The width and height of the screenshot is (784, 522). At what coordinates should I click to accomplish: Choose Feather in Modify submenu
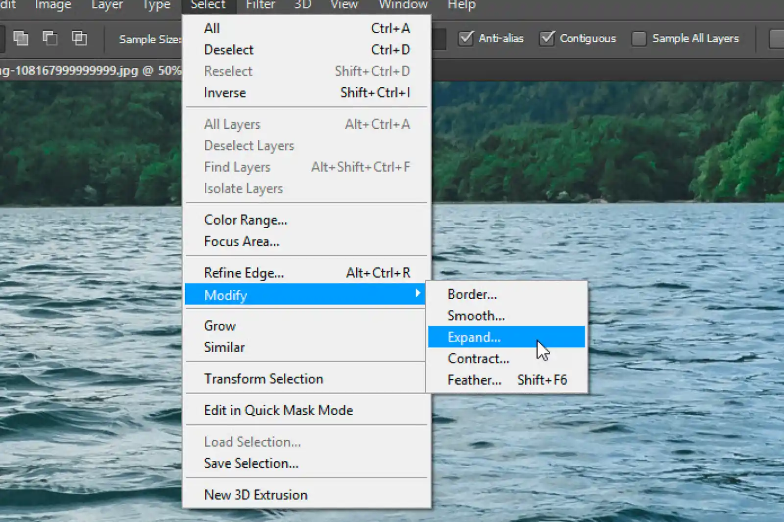(x=507, y=380)
